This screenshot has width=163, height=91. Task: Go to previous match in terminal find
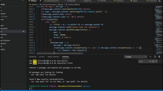tap(160, 61)
